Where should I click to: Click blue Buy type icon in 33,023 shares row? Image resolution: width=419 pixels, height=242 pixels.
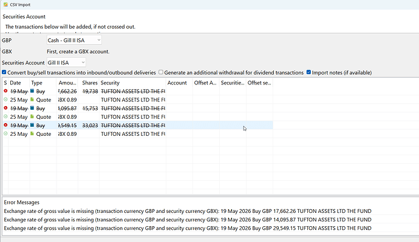pos(32,125)
